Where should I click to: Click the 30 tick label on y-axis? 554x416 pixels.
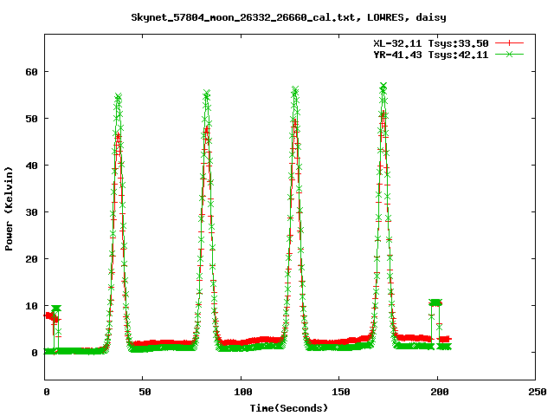(31, 211)
